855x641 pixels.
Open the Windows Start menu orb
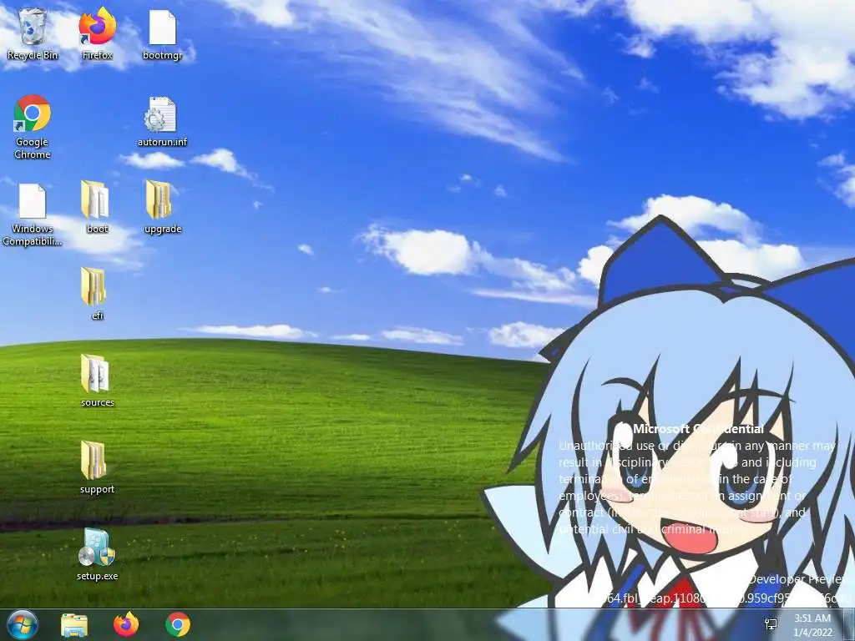coord(23,624)
